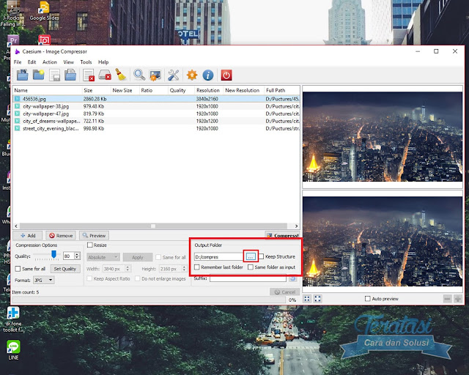Image resolution: width=469 pixels, height=375 pixels.
Task: Open LINE desktop shortcut
Action: (13, 350)
